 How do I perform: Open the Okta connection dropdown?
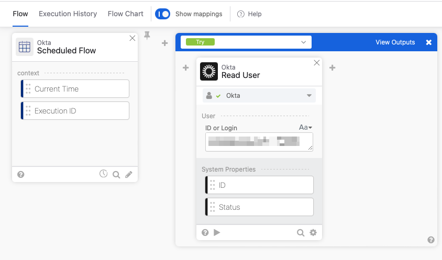click(x=259, y=96)
